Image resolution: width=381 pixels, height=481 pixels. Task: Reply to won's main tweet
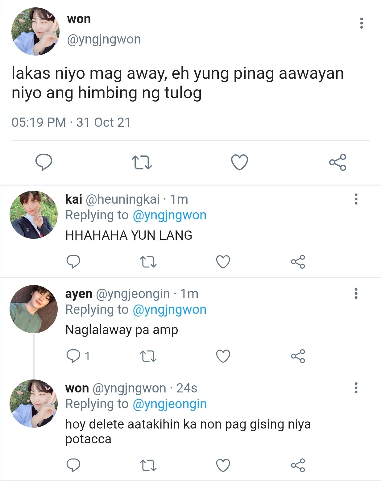pos(44,162)
